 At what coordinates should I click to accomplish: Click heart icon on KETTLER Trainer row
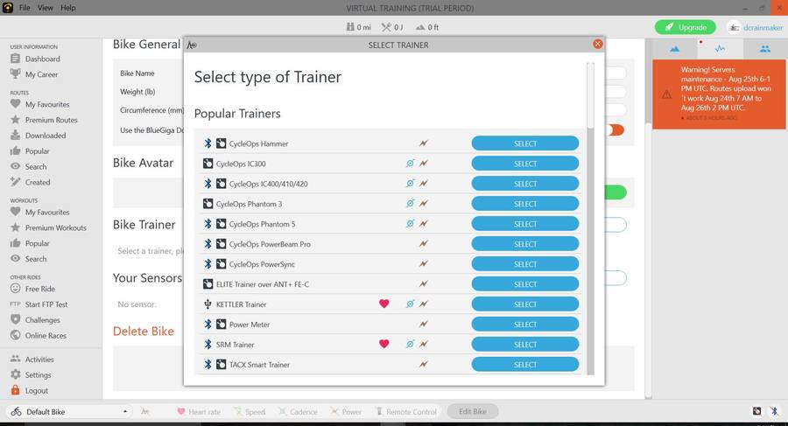(x=384, y=304)
